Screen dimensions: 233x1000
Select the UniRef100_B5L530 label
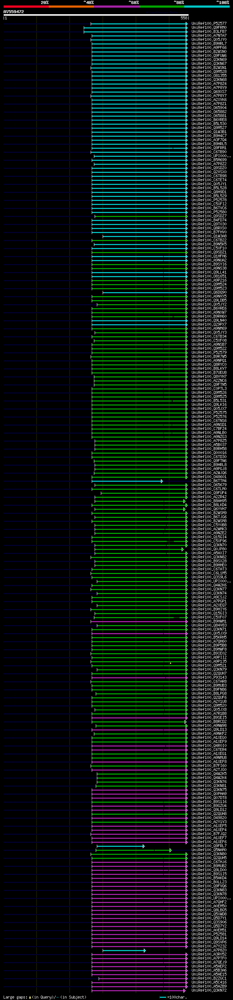[x=209, y=124]
